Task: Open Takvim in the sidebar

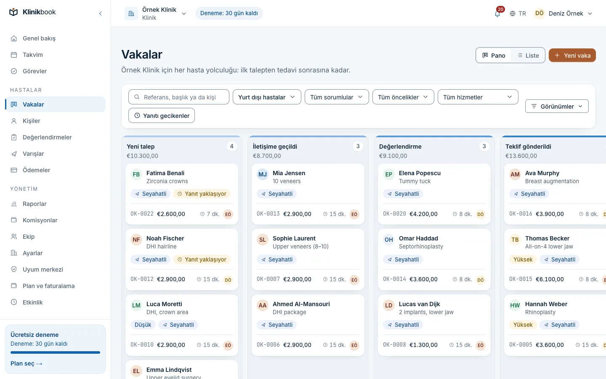Action: coord(55,55)
